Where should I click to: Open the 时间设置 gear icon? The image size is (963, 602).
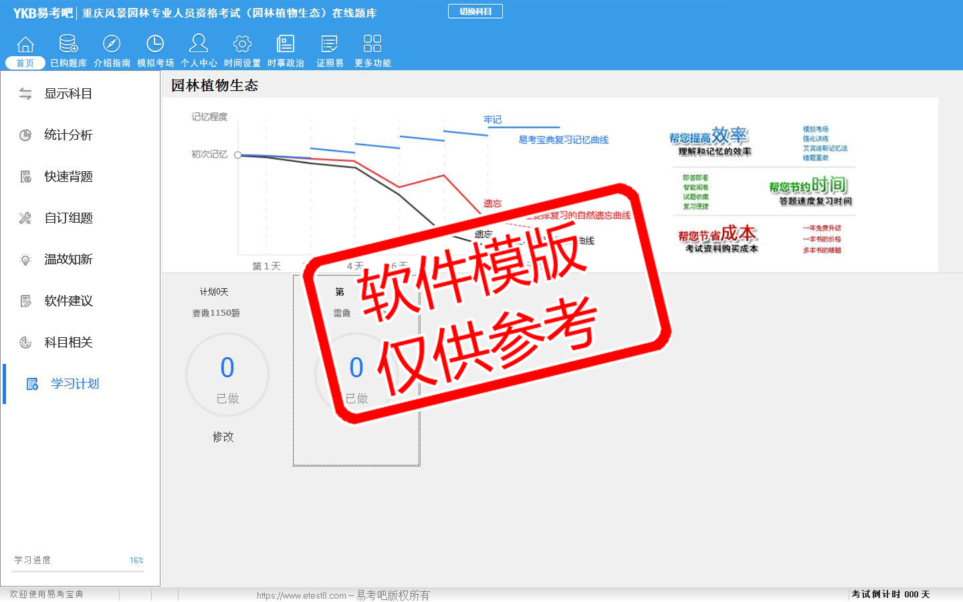point(242,44)
